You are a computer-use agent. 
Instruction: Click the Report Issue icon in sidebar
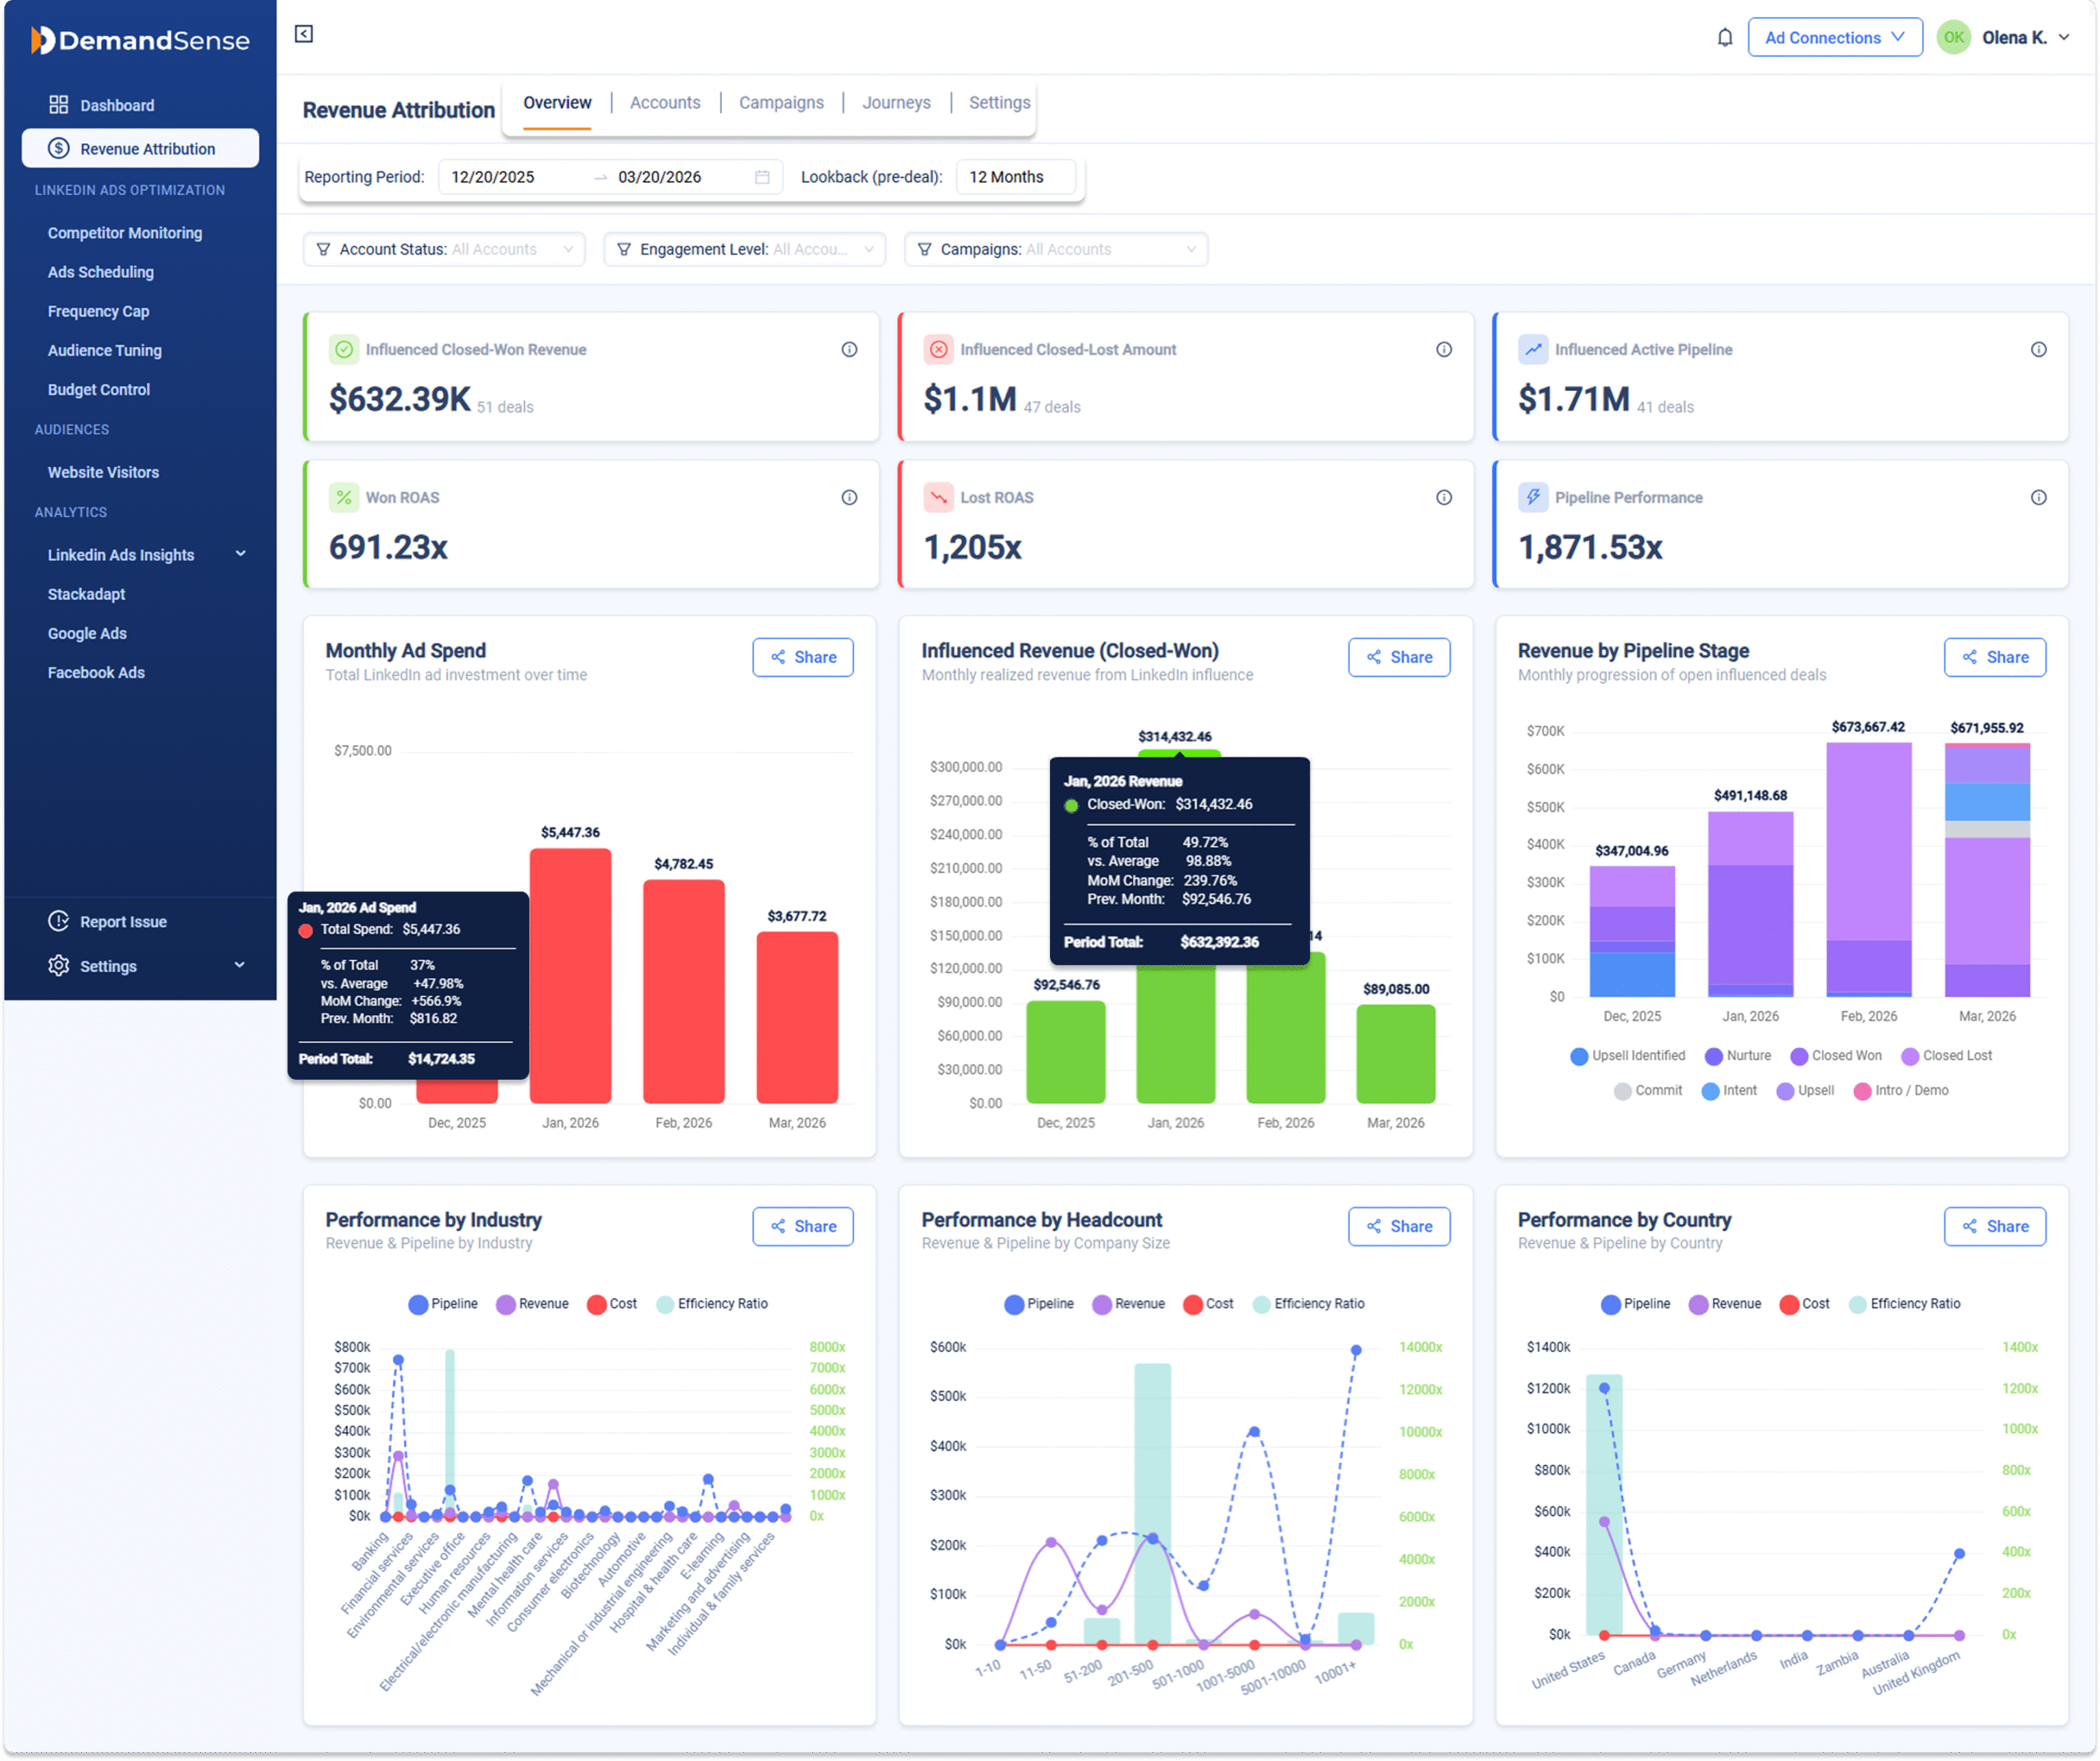pyautogui.click(x=59, y=921)
